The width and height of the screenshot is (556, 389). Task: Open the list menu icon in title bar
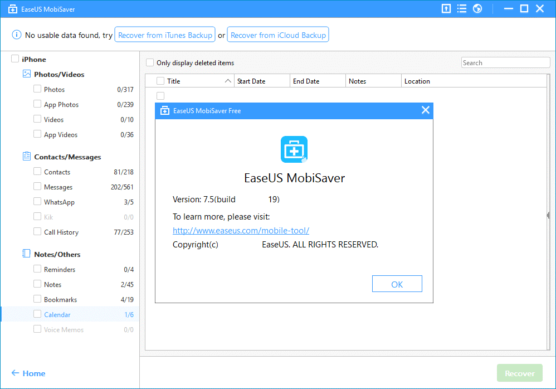(462, 8)
